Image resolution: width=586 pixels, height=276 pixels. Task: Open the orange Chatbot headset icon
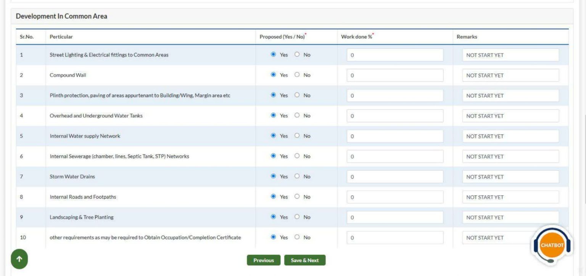[x=552, y=245]
